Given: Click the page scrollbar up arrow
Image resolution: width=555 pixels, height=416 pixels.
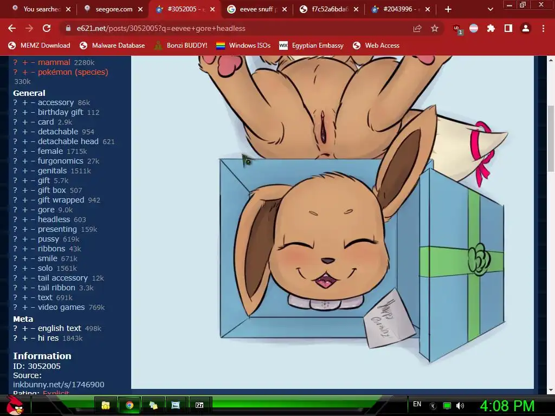Looking at the screenshot, I should pos(551,60).
